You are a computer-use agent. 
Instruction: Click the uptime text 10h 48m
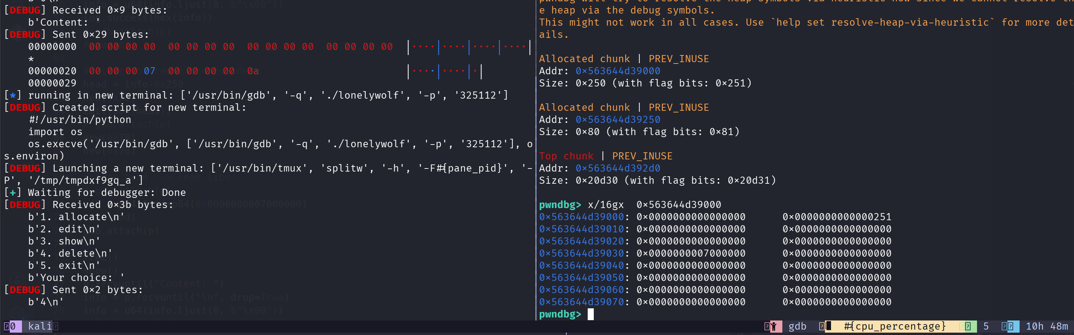click(1047, 326)
